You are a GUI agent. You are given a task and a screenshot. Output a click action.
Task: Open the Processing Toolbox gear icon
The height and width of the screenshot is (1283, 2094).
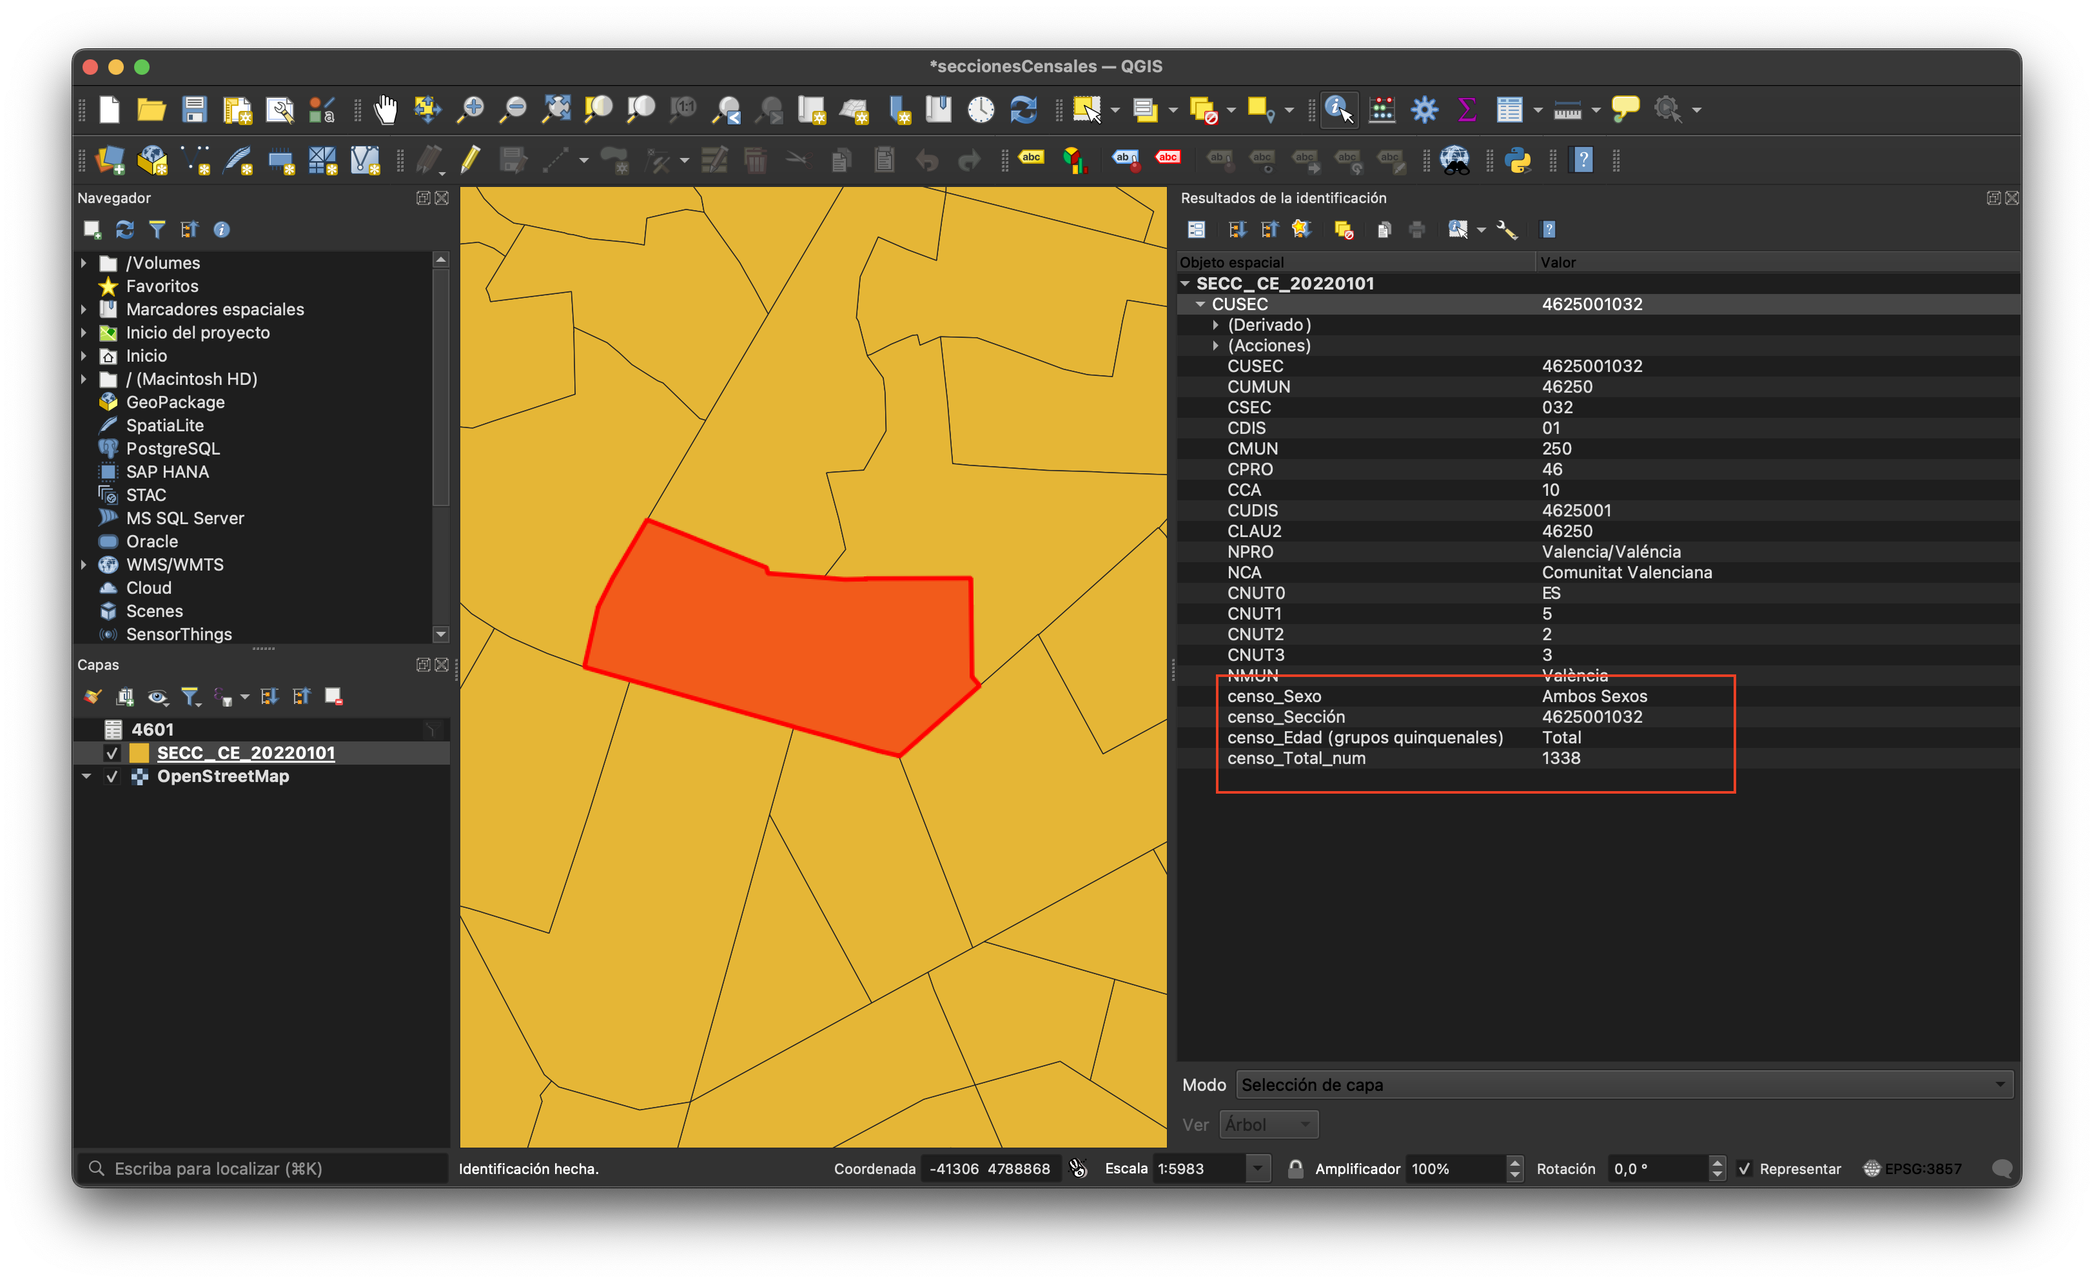point(1424,110)
